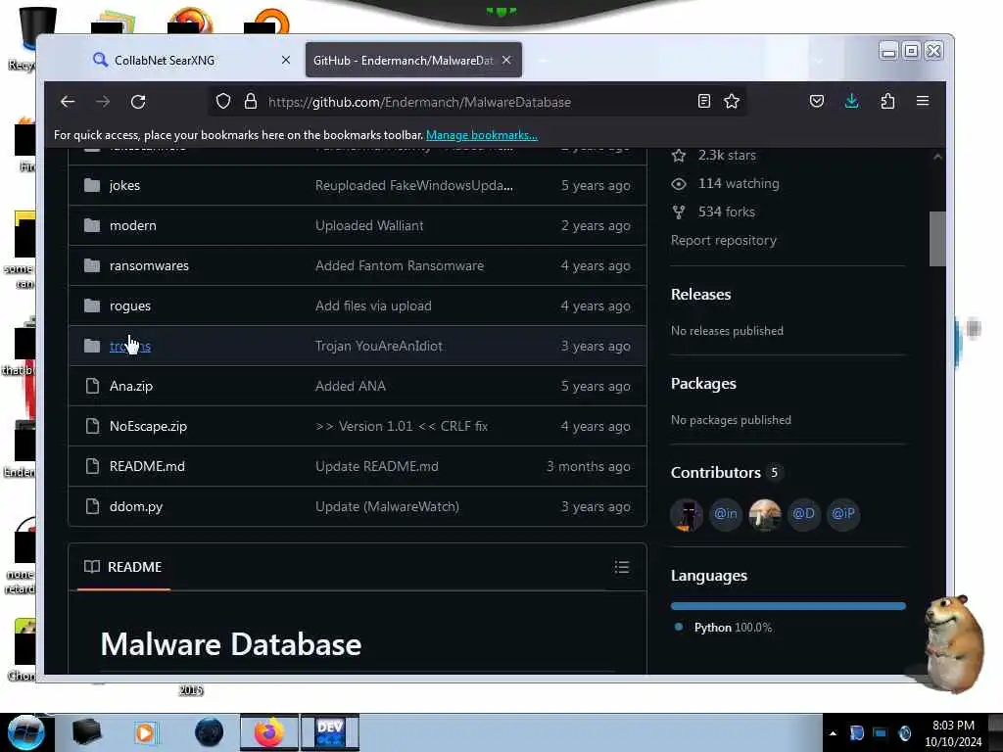
Task: Click the ransomwares folder icon
Action: tap(92, 265)
